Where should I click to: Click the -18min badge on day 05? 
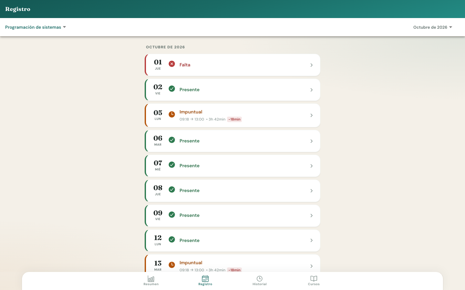[x=234, y=119]
